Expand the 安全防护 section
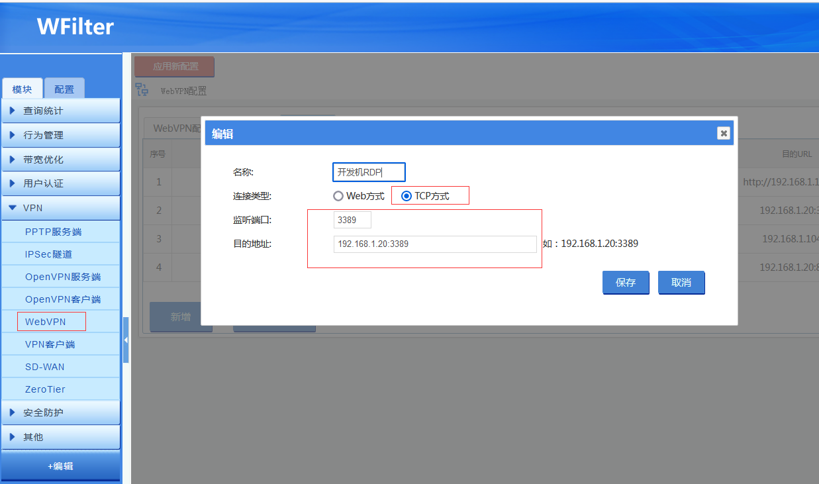Screen dimensions: 819x484 [x=60, y=412]
